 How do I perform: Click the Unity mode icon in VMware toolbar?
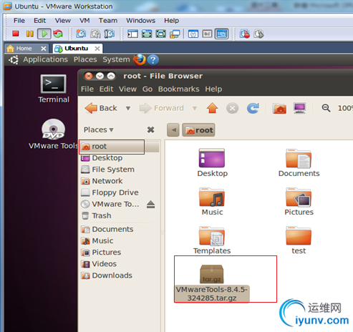pyautogui.click(x=175, y=34)
